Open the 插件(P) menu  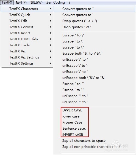[21, 2]
